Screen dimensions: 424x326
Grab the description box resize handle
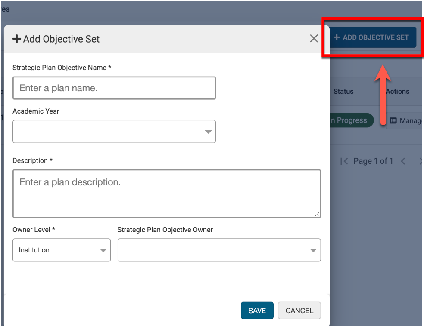[x=318, y=214]
